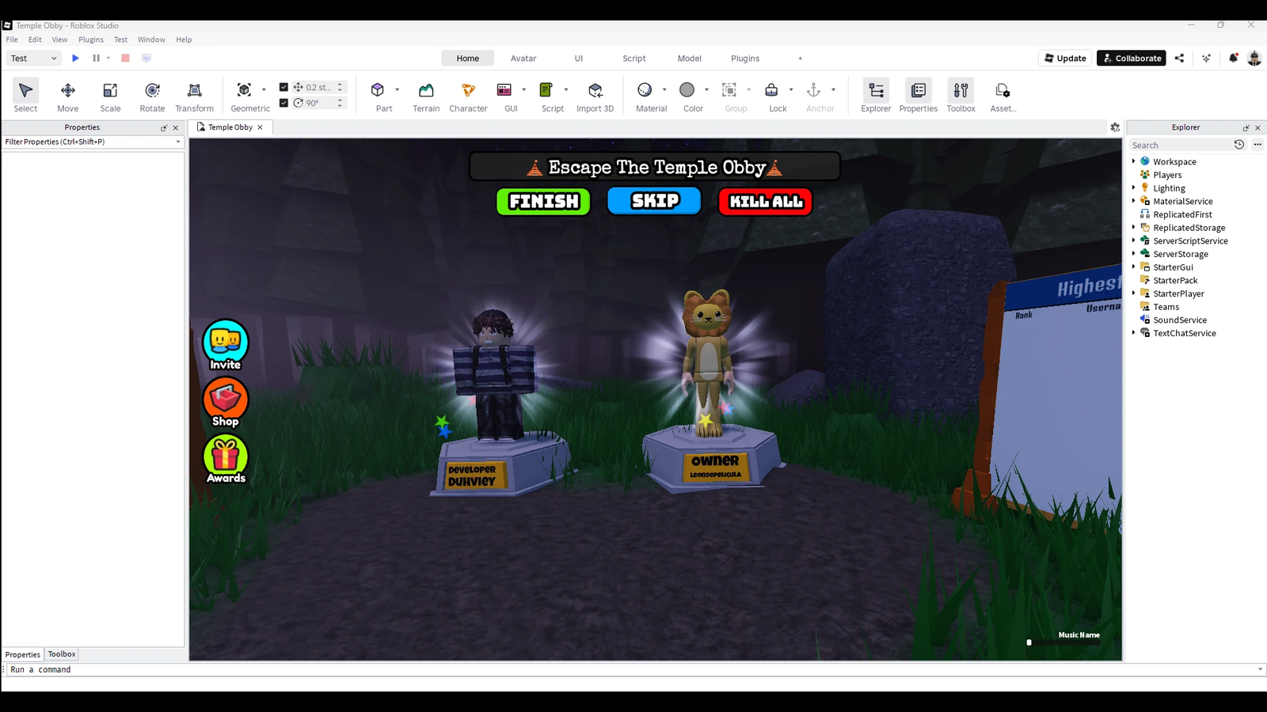Open the Toolbox panel from toolbar
The width and height of the screenshot is (1267, 712).
961,96
